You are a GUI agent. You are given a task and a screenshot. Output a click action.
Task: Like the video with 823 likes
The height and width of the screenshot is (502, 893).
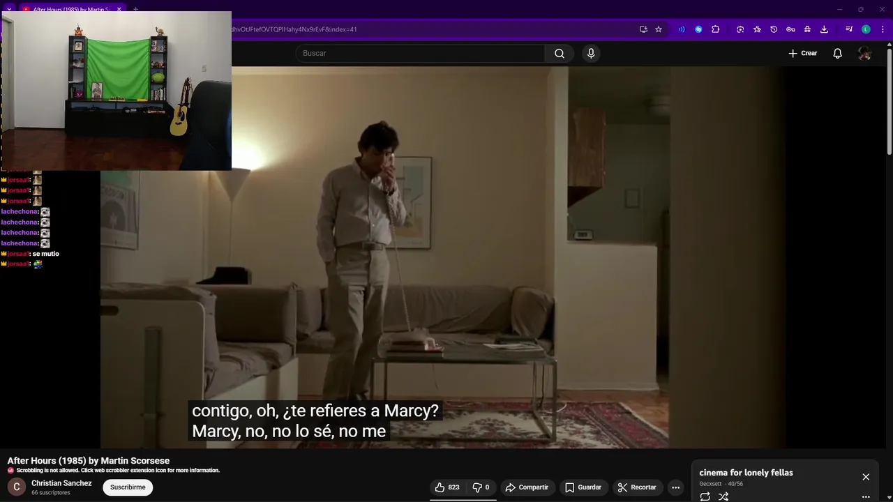coord(447,487)
